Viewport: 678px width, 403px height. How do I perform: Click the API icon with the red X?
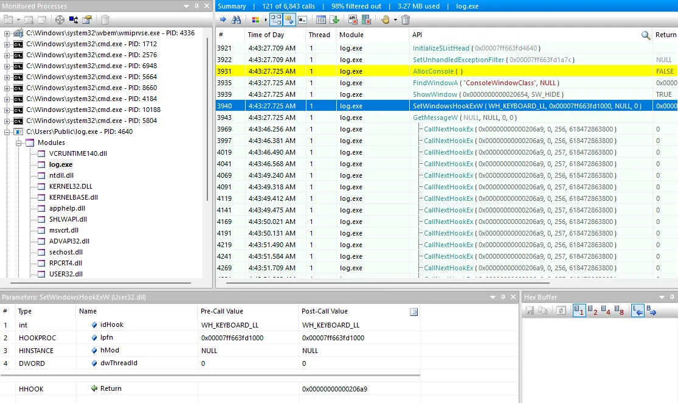pos(353,19)
